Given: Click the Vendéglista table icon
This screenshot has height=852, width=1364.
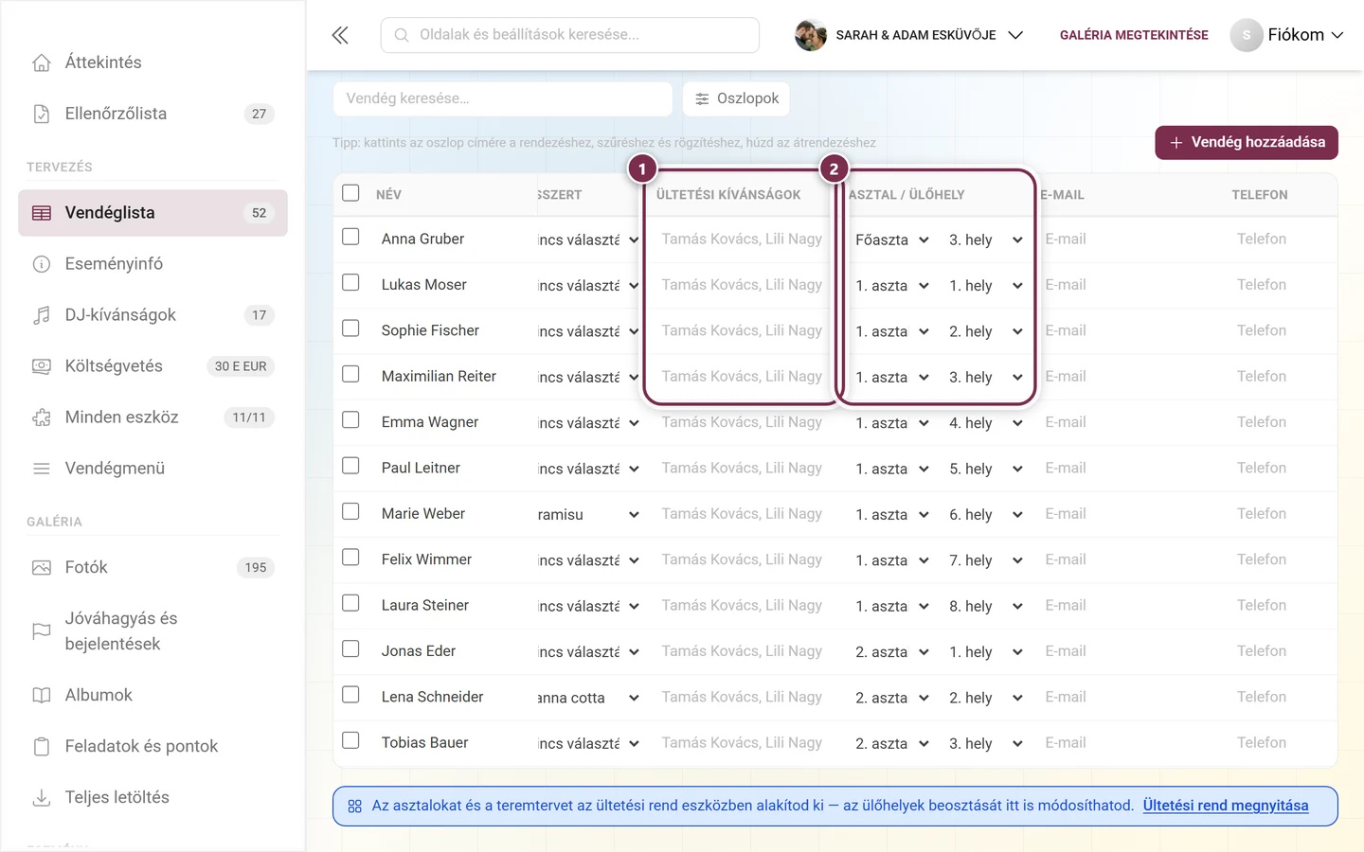Looking at the screenshot, I should click(x=42, y=213).
